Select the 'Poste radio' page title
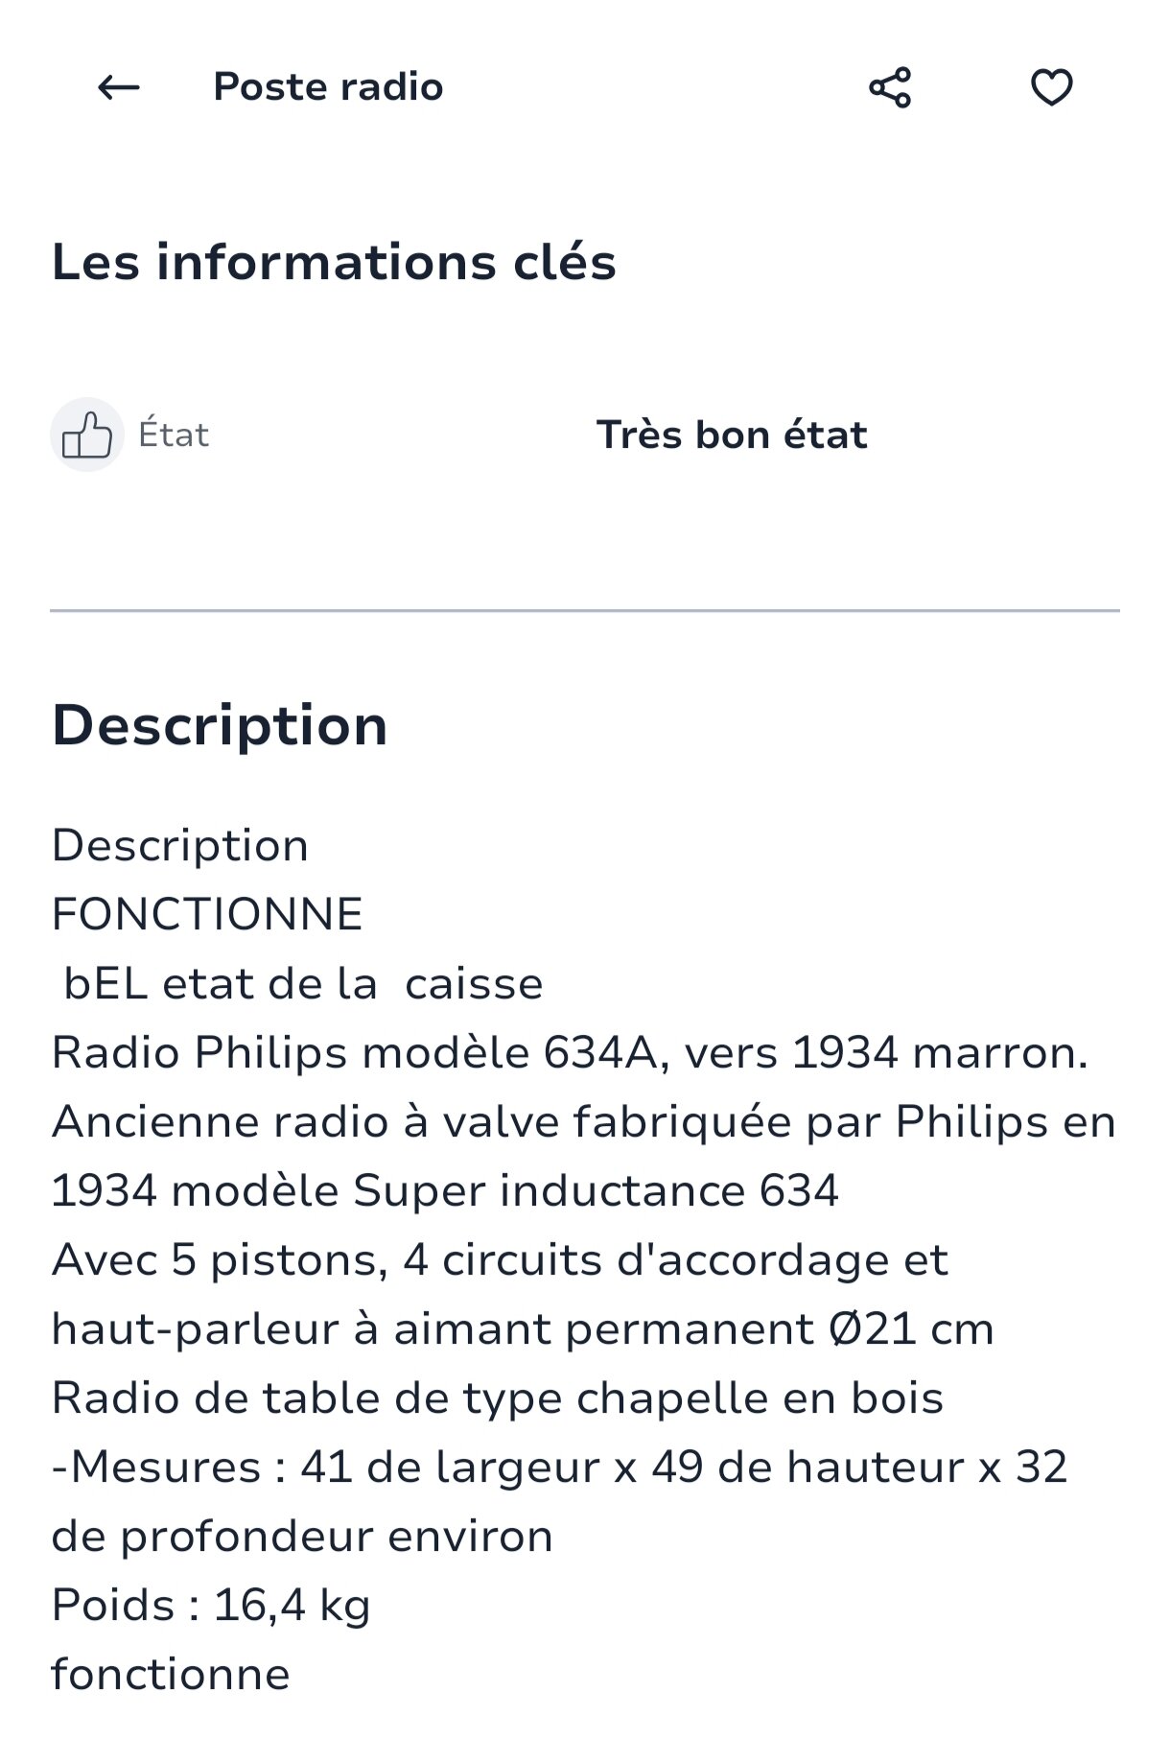 coord(328,87)
